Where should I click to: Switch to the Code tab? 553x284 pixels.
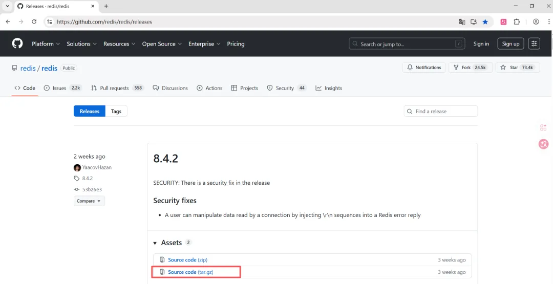pos(25,88)
